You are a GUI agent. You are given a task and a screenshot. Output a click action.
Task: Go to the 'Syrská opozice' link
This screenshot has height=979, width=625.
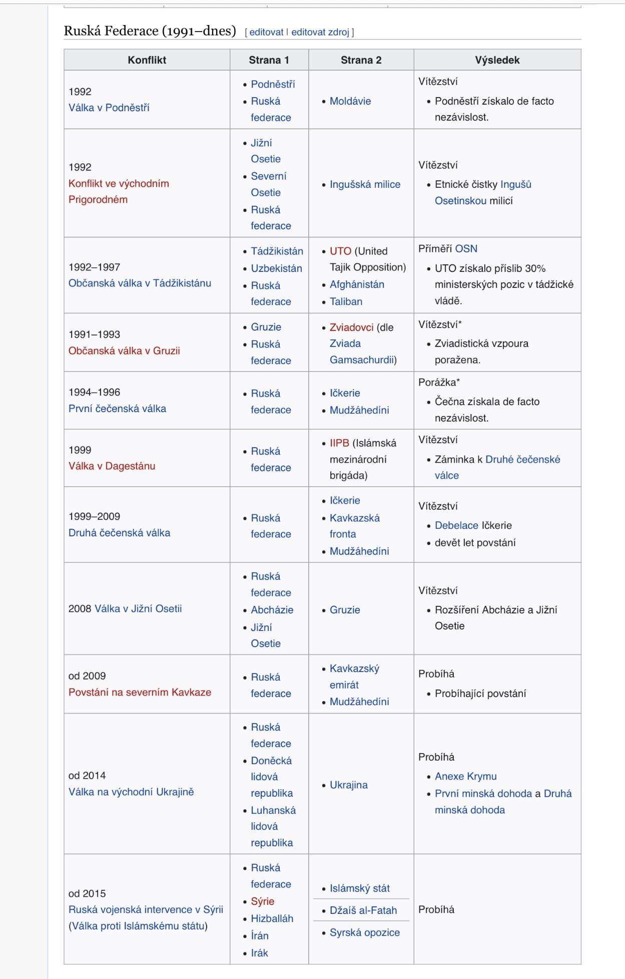(x=364, y=932)
